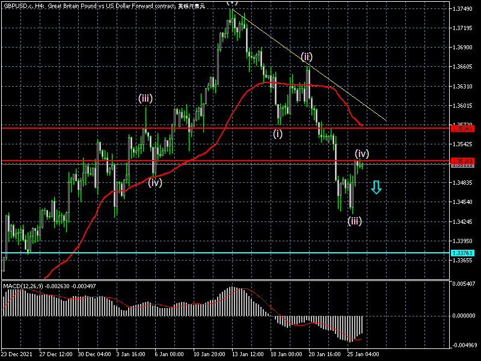Click the 1.34835 price axis value
This screenshot has width=481, height=361.
(x=462, y=183)
